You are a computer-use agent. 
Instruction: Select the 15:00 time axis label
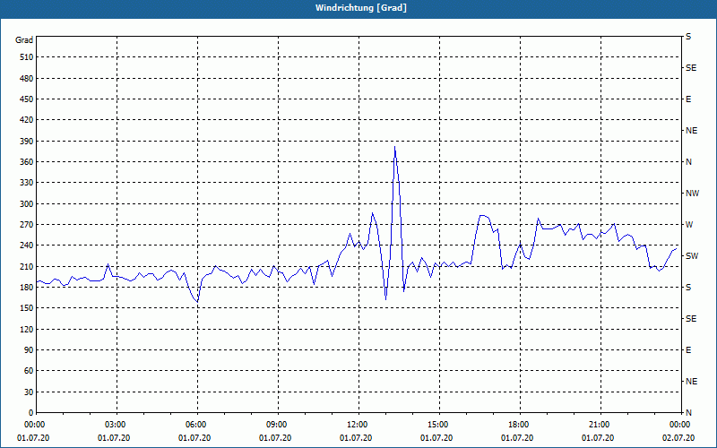tap(439, 425)
